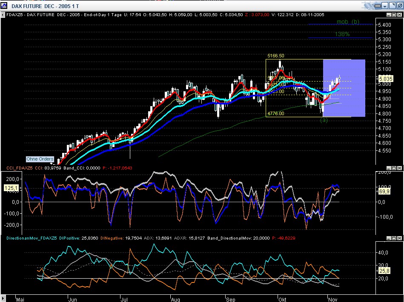
Task: Click the ADX: 13,6891 value
Action: point(158,238)
